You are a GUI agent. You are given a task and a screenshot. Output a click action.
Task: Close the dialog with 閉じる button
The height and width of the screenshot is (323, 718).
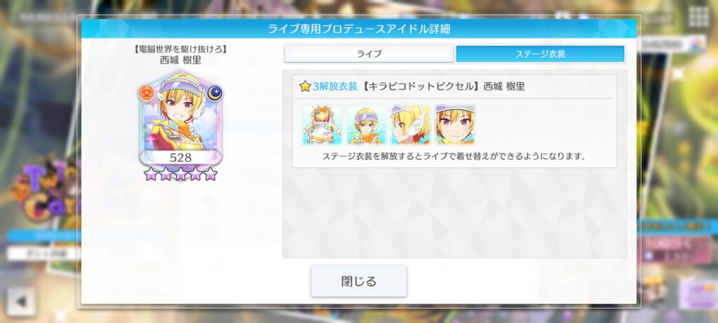359,281
